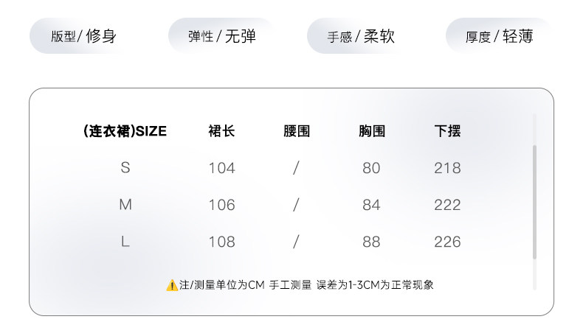
Task: Click the (连衣裙)SIZE column header
Action: tap(125, 132)
